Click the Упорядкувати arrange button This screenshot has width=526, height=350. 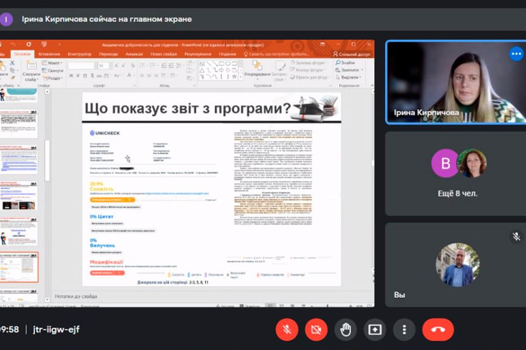pos(257,69)
